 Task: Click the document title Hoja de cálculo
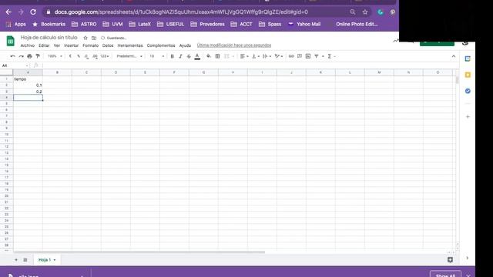click(49, 38)
